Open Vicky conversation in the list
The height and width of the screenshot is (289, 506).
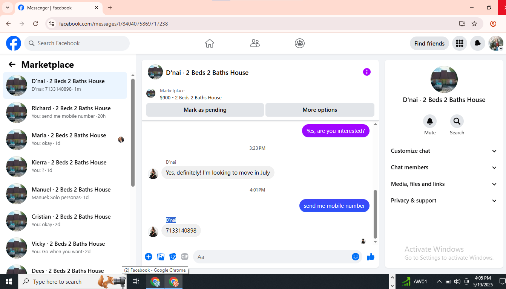click(65, 248)
